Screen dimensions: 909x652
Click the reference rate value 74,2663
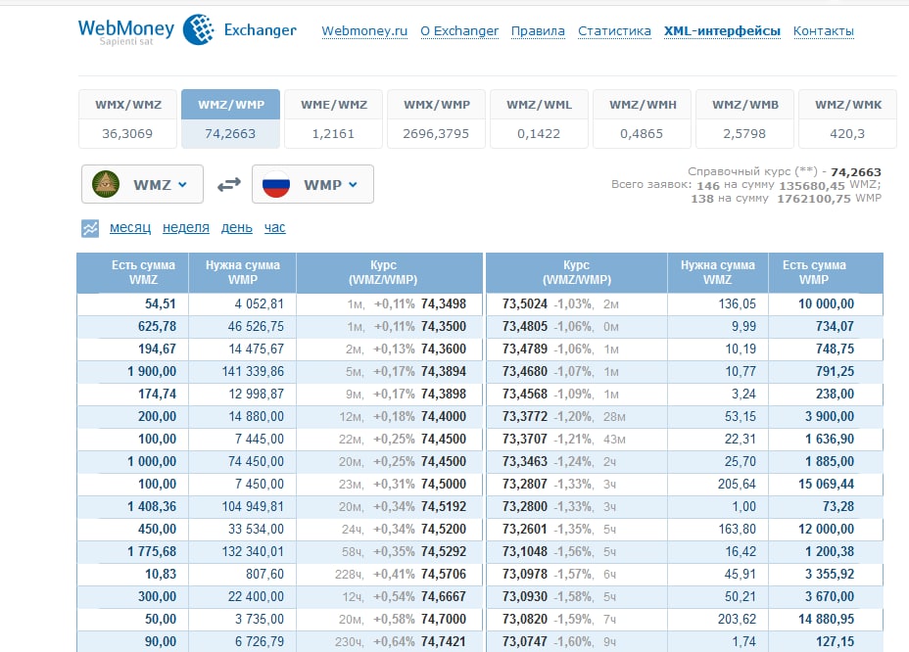(x=856, y=172)
